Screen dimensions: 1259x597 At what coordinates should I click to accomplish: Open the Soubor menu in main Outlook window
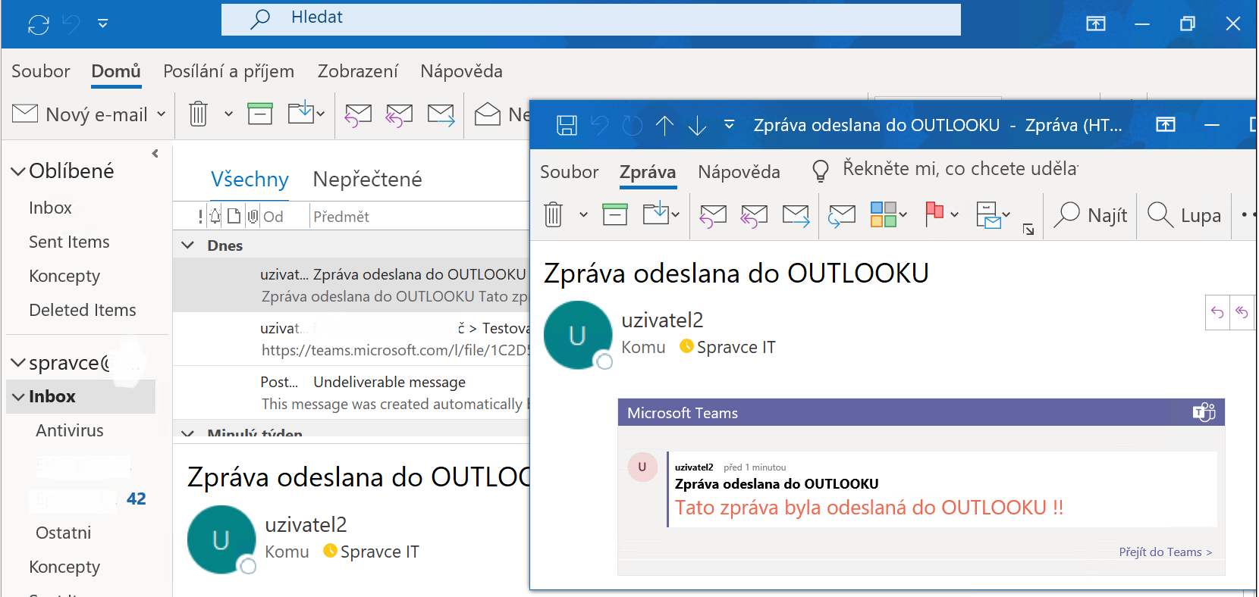(40, 71)
